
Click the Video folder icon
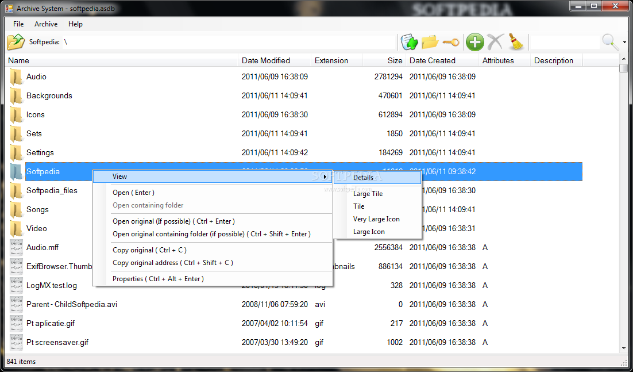(x=16, y=229)
